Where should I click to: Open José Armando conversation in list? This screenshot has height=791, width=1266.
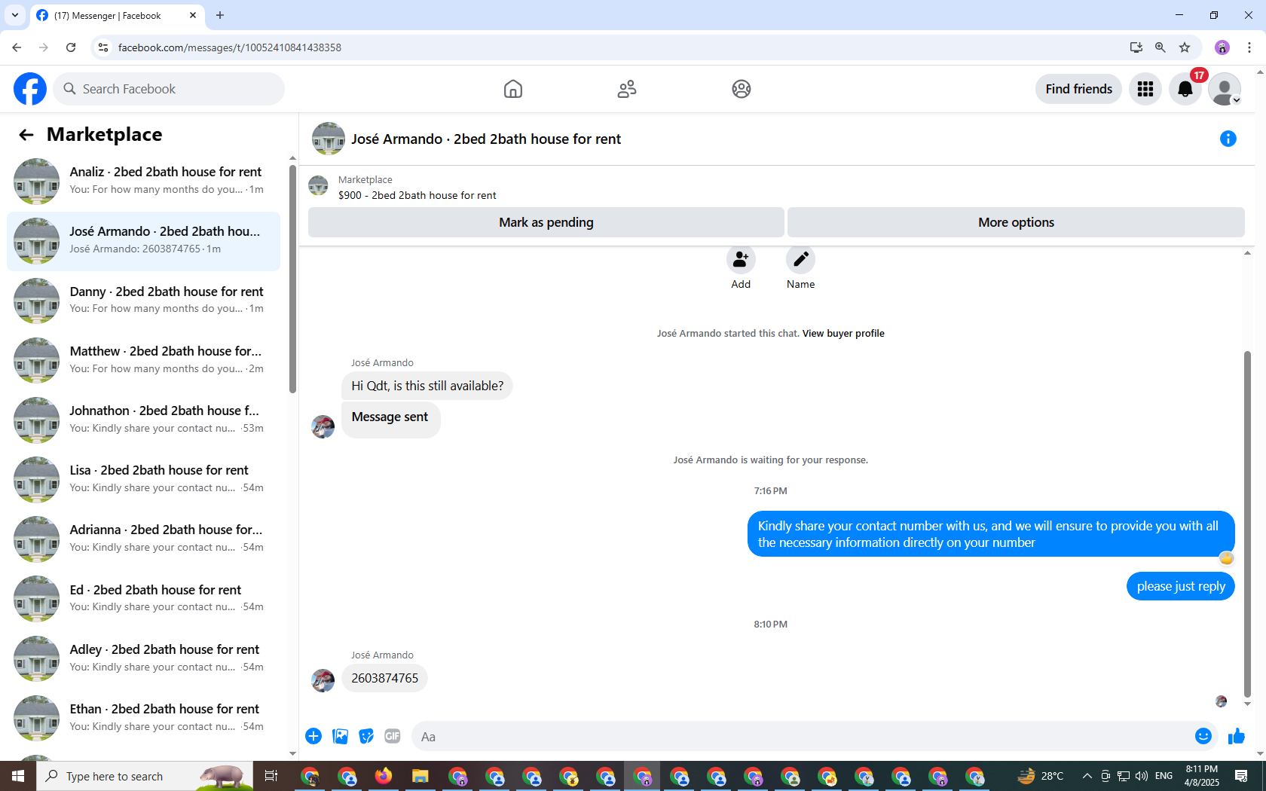(143, 241)
